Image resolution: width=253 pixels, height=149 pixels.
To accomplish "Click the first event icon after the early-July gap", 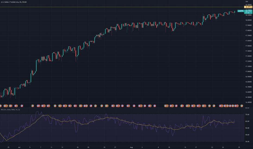I will coord(33,106).
